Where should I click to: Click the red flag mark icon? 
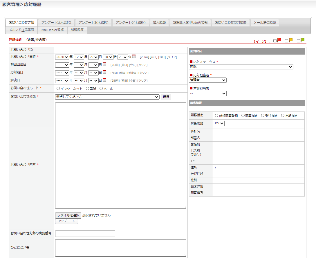279,40
